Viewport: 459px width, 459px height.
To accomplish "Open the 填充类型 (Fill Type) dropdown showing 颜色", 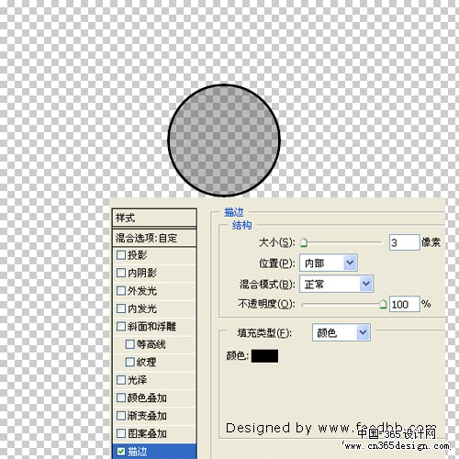I will (x=341, y=332).
